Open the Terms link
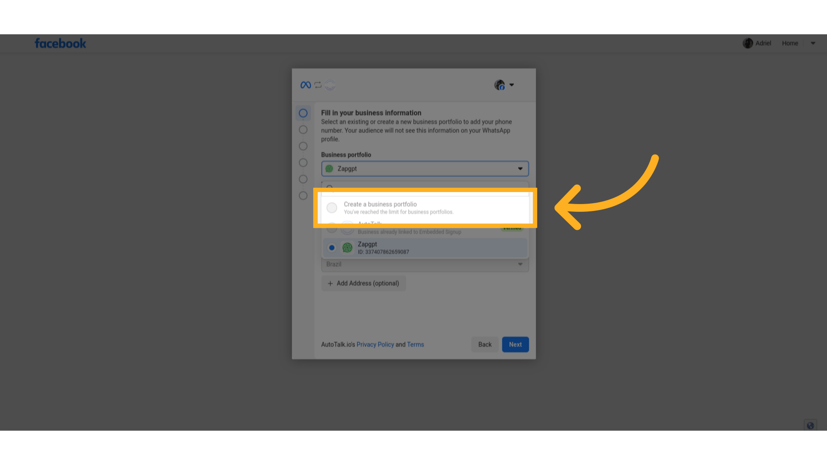This screenshot has width=827, height=465. [415, 344]
